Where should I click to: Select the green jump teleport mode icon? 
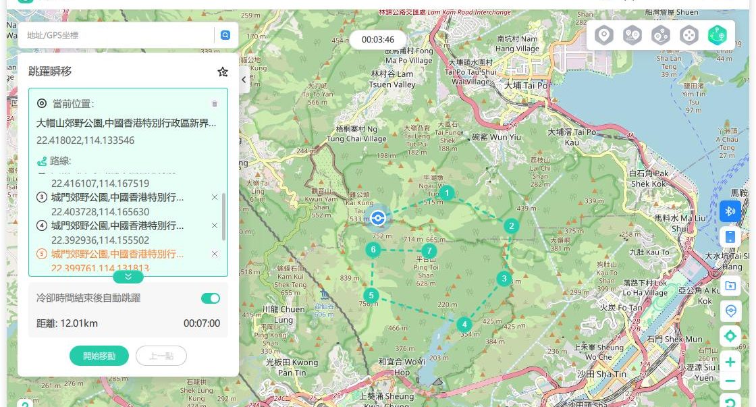(x=717, y=35)
